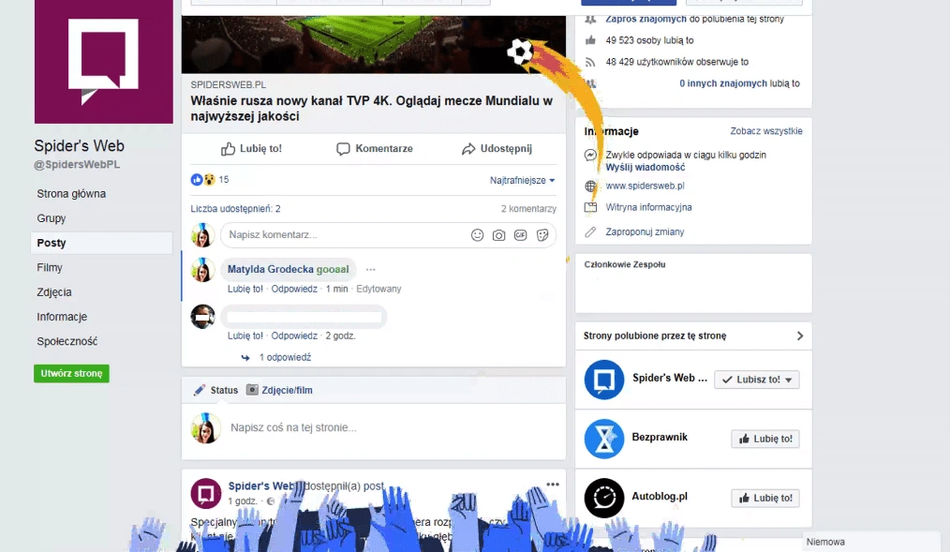Expand Strony polubione przez tę stronę chevron

click(x=800, y=336)
